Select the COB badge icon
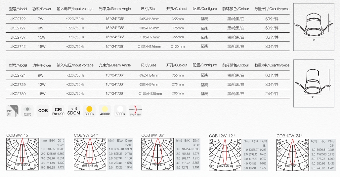This screenshot has width=340, height=177. pyautogui.click(x=43, y=111)
